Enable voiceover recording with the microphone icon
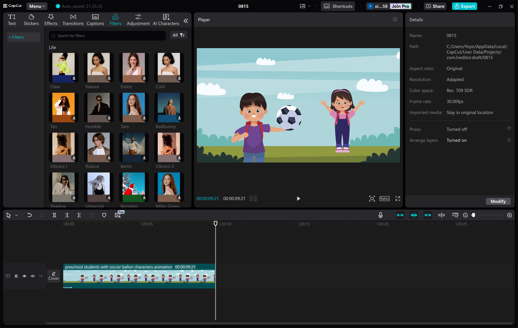 tap(380, 215)
